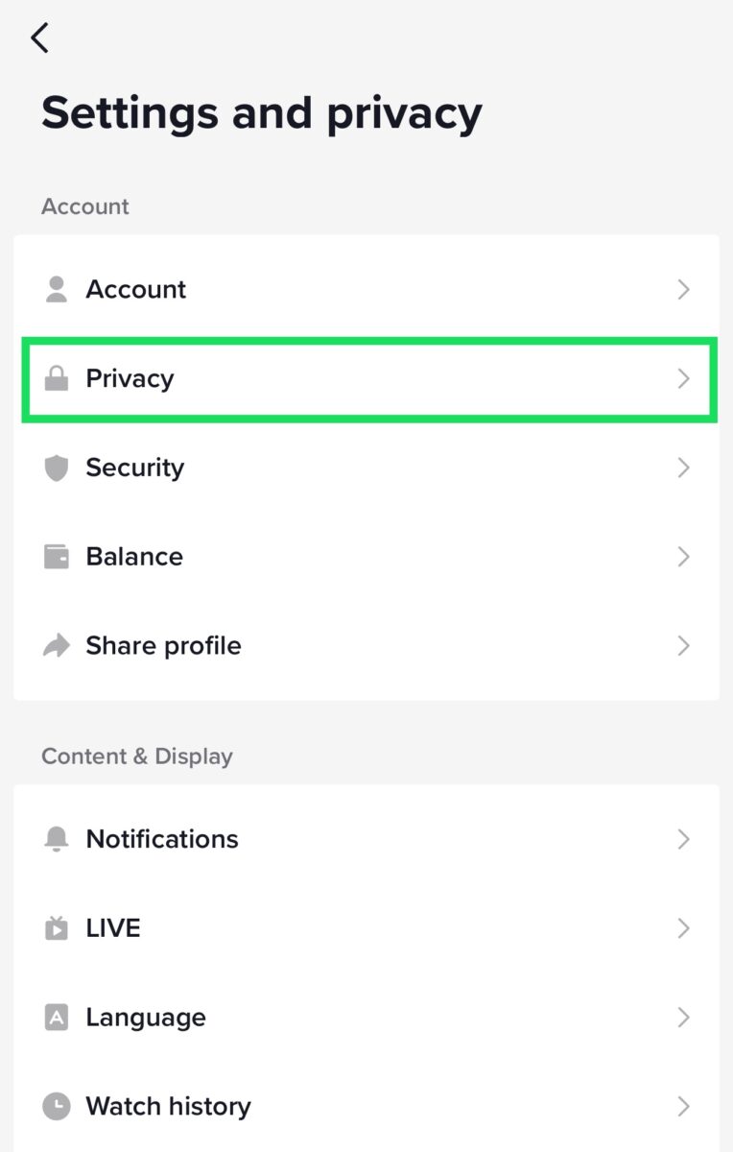Open the Share profile menu item
Screen dimensions: 733x1152
[x=163, y=646]
